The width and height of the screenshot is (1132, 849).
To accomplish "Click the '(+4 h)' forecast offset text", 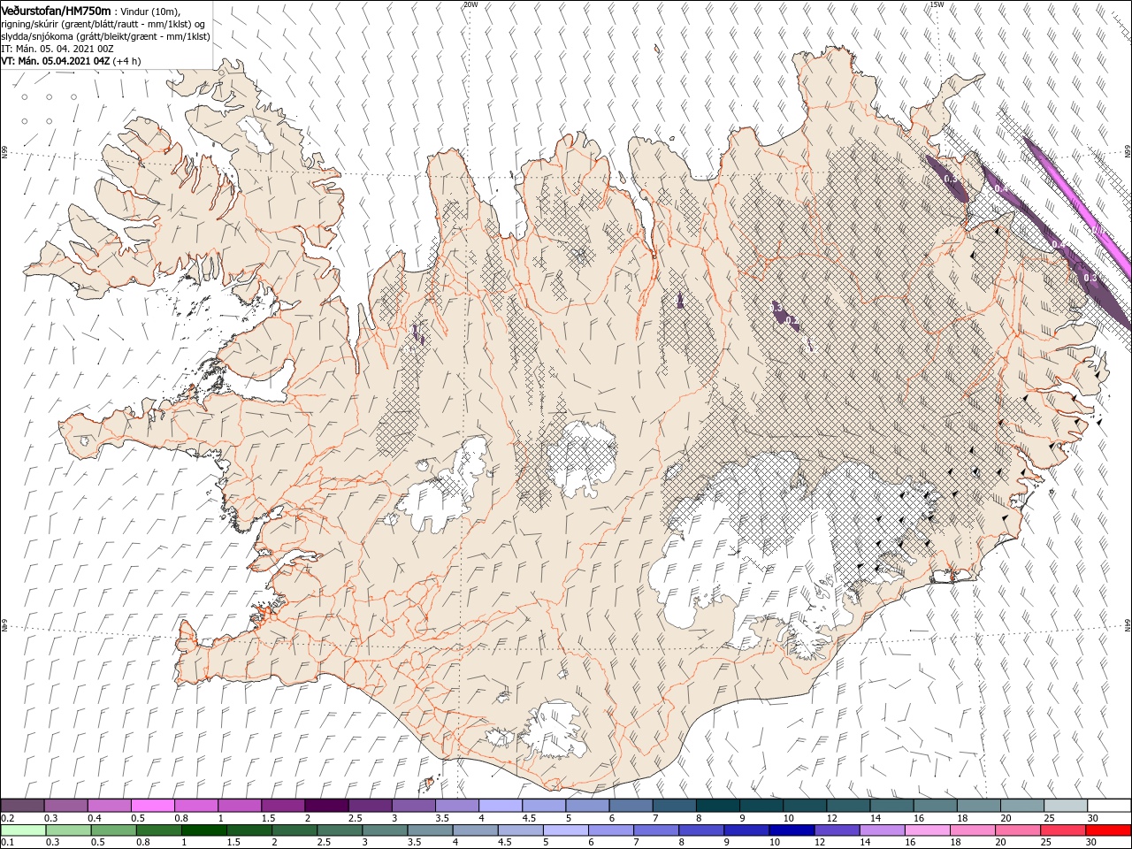I will pos(127,61).
